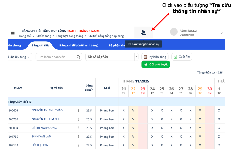
Task: Open options menu for NGUYỄN THỊ THU THẢO
Action: 79,111
